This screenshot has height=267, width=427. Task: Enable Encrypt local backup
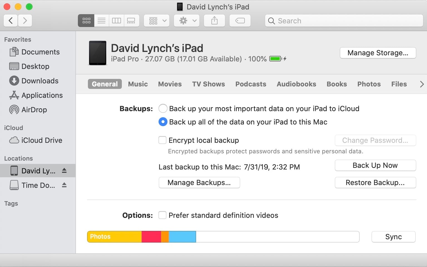coord(162,140)
